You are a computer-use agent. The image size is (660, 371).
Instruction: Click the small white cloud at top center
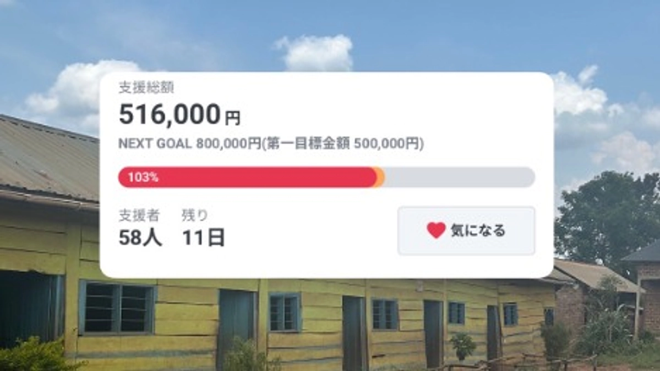click(x=315, y=52)
